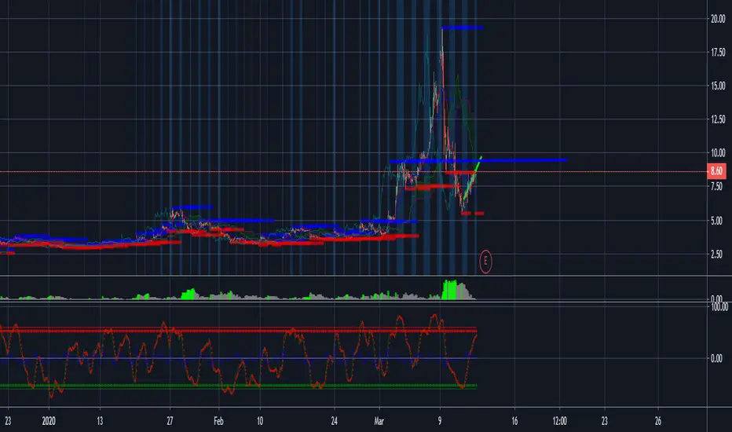Click the tall green volume bars in March
This screenshot has height=432, width=732.
click(449, 290)
